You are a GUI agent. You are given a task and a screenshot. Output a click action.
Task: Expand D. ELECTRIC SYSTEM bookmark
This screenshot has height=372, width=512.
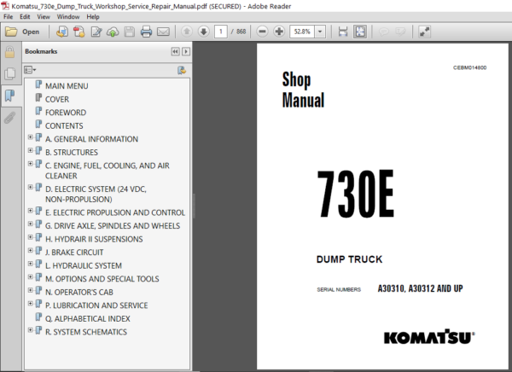[x=30, y=187]
